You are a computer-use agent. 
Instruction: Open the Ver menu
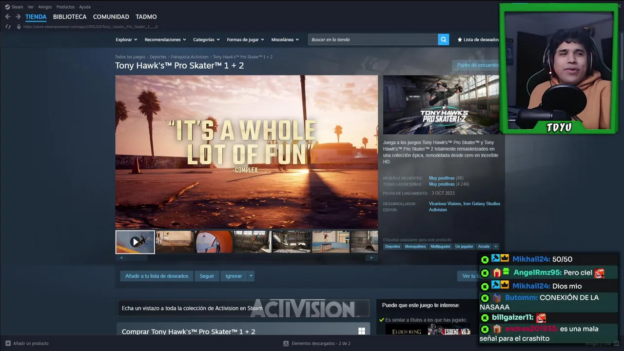coord(31,7)
